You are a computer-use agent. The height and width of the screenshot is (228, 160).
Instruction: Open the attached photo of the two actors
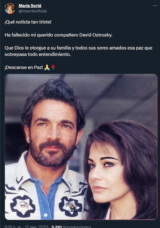click(x=81, y=147)
